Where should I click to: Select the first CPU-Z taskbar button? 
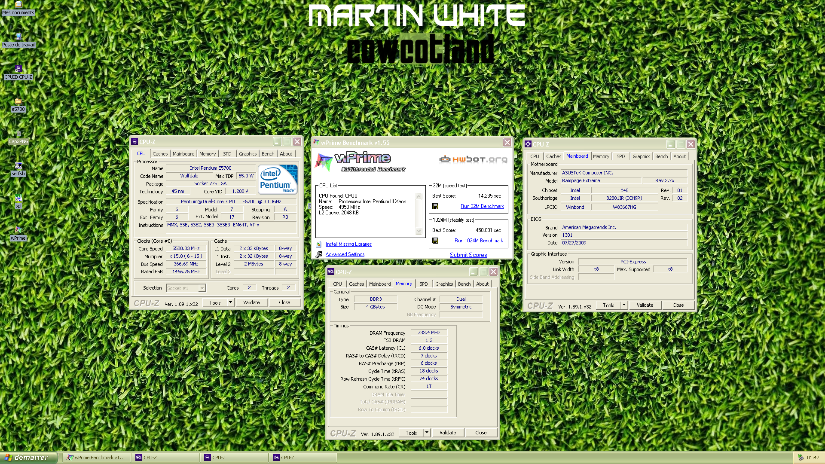(x=165, y=458)
